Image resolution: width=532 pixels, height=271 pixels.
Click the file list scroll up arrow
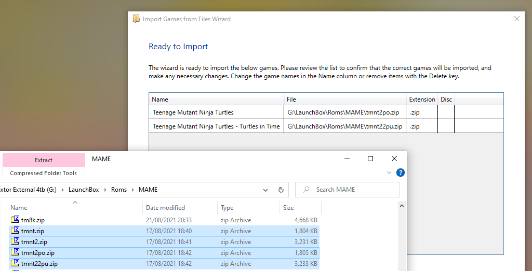(x=402, y=206)
